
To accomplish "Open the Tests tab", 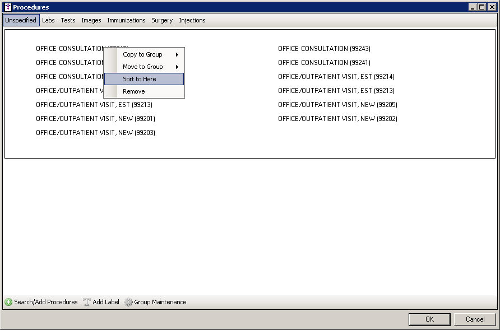I will (68, 20).
